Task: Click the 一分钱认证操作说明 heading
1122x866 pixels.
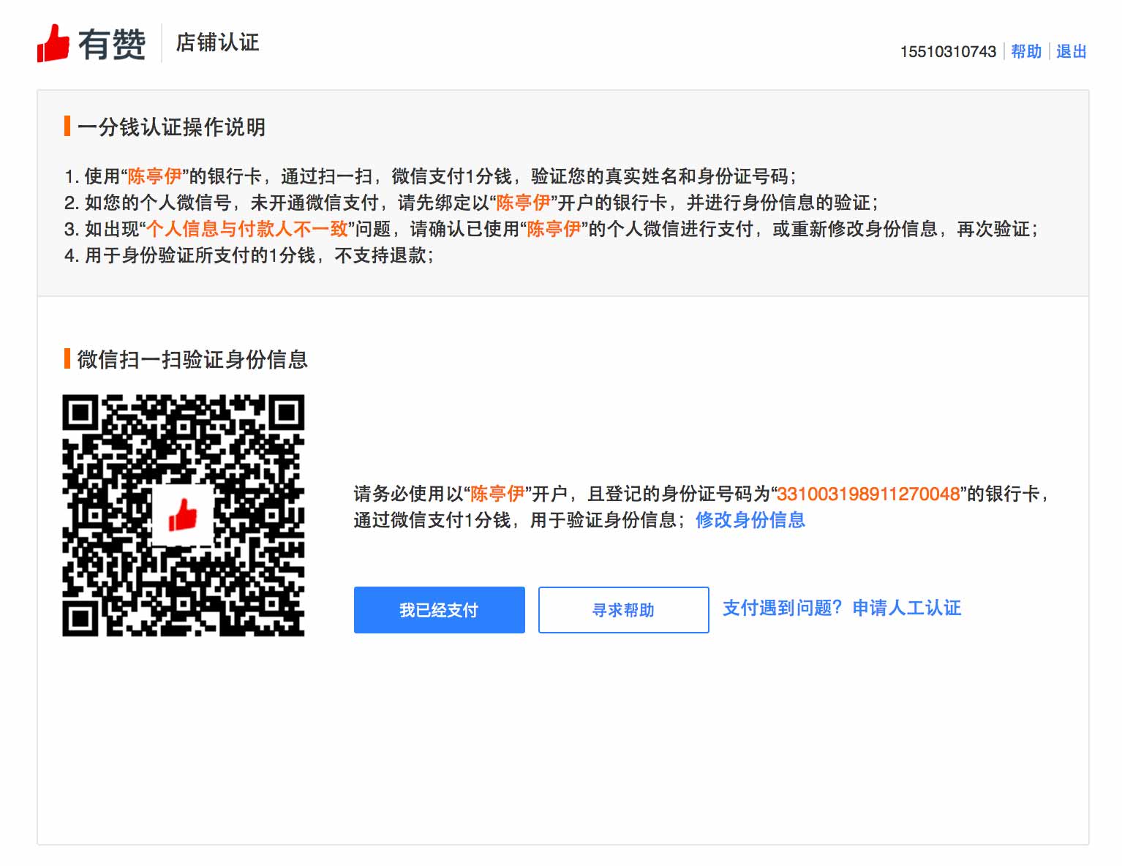Action: point(171,127)
